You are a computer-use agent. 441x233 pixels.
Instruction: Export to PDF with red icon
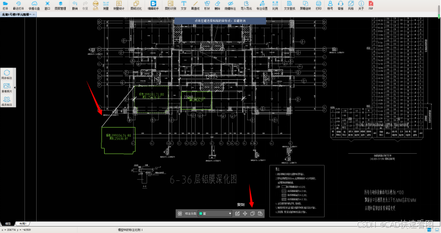[371, 5]
